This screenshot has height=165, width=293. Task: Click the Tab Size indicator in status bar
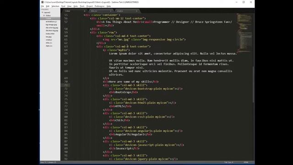tap(229, 162)
